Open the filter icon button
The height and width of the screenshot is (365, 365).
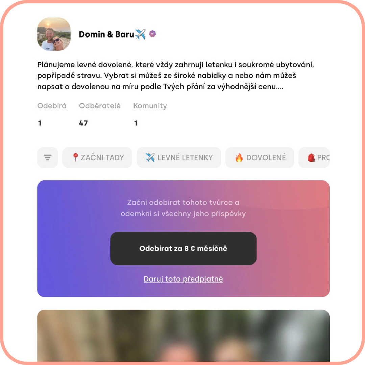point(48,157)
